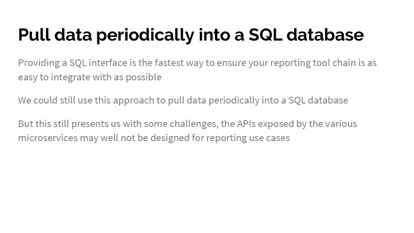Click the line "easy to integrate with as possible"
414x233 pixels.
[x=90, y=77]
